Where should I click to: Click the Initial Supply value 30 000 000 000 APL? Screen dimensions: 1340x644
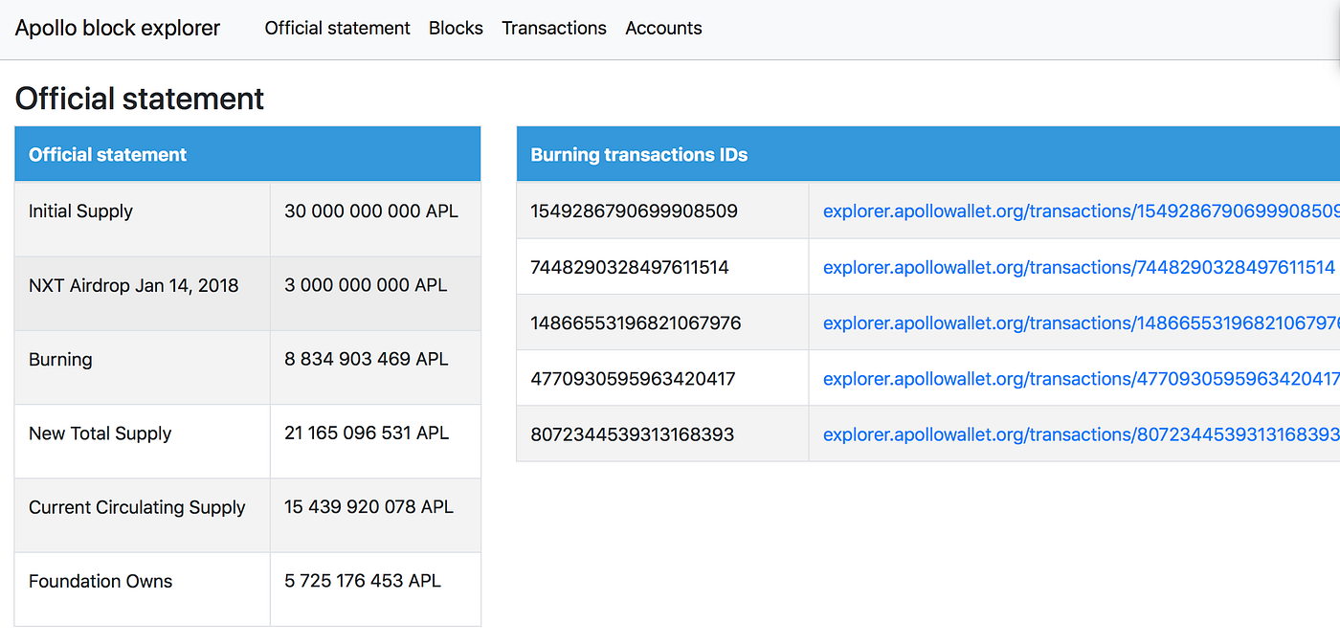(x=371, y=211)
